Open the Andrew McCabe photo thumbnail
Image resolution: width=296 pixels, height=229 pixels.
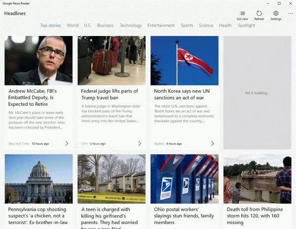tap(38, 61)
